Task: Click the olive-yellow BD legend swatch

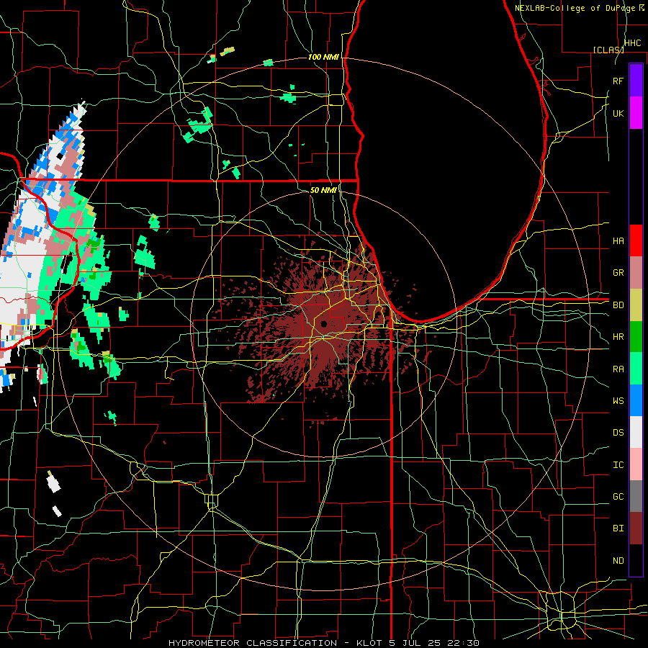Action: pyautogui.click(x=636, y=305)
